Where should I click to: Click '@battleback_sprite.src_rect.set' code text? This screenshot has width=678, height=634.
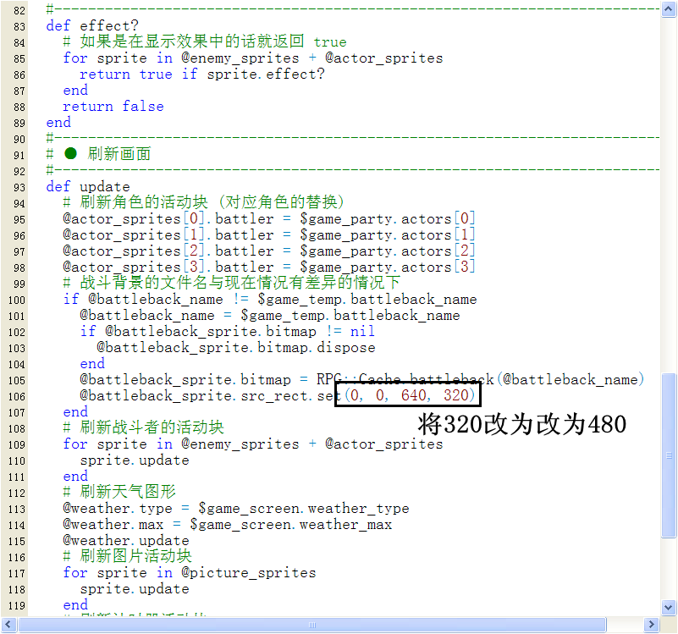(x=211, y=395)
